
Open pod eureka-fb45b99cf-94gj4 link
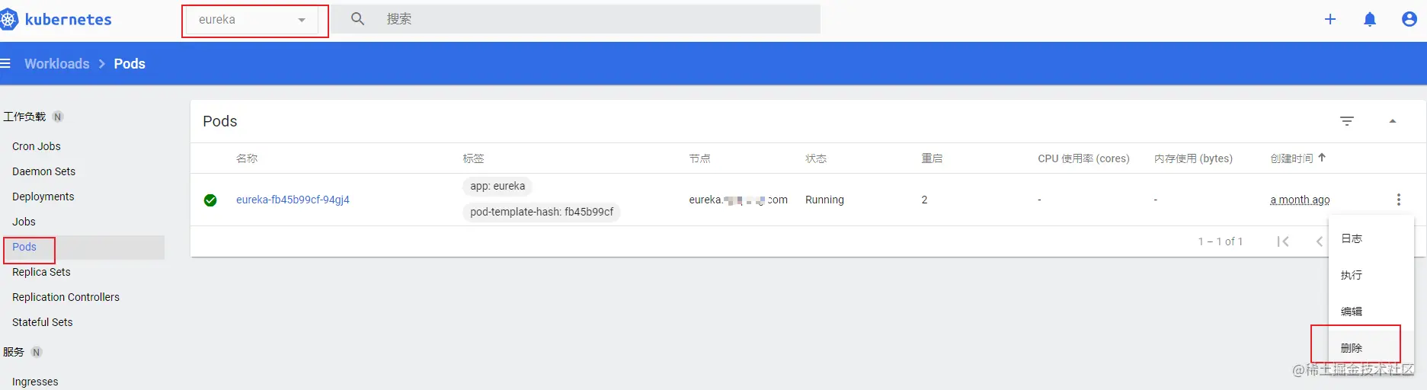tap(293, 200)
